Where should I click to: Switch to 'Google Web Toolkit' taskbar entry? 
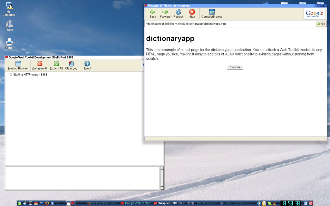coord(135,203)
